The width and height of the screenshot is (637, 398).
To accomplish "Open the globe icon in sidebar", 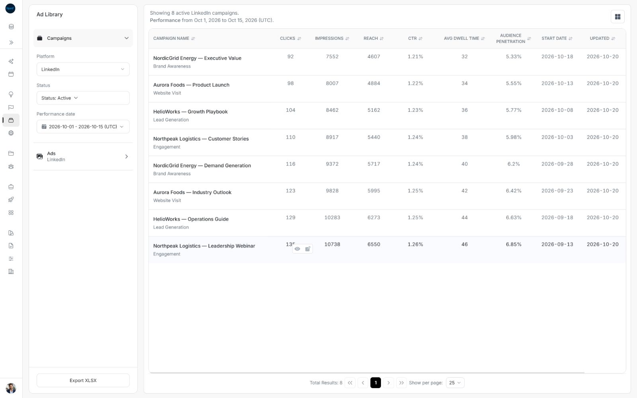I will coord(11,133).
